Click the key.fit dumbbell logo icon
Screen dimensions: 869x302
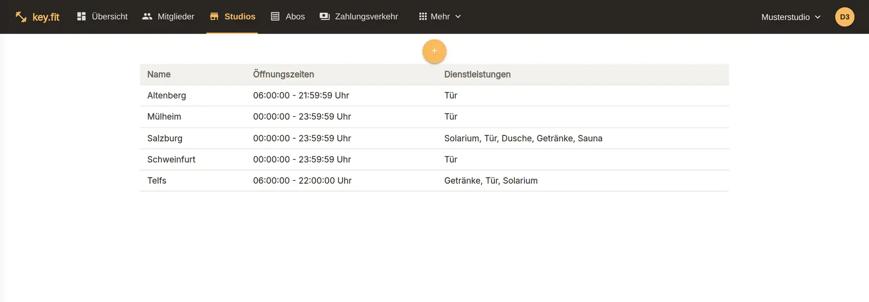21,17
